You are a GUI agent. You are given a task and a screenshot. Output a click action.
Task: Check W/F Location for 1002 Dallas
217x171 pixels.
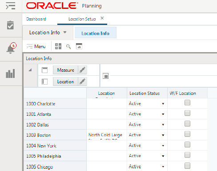[x=187, y=124]
